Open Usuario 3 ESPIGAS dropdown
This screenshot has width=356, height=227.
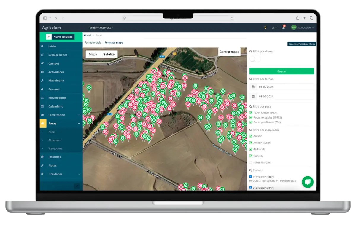(101, 28)
